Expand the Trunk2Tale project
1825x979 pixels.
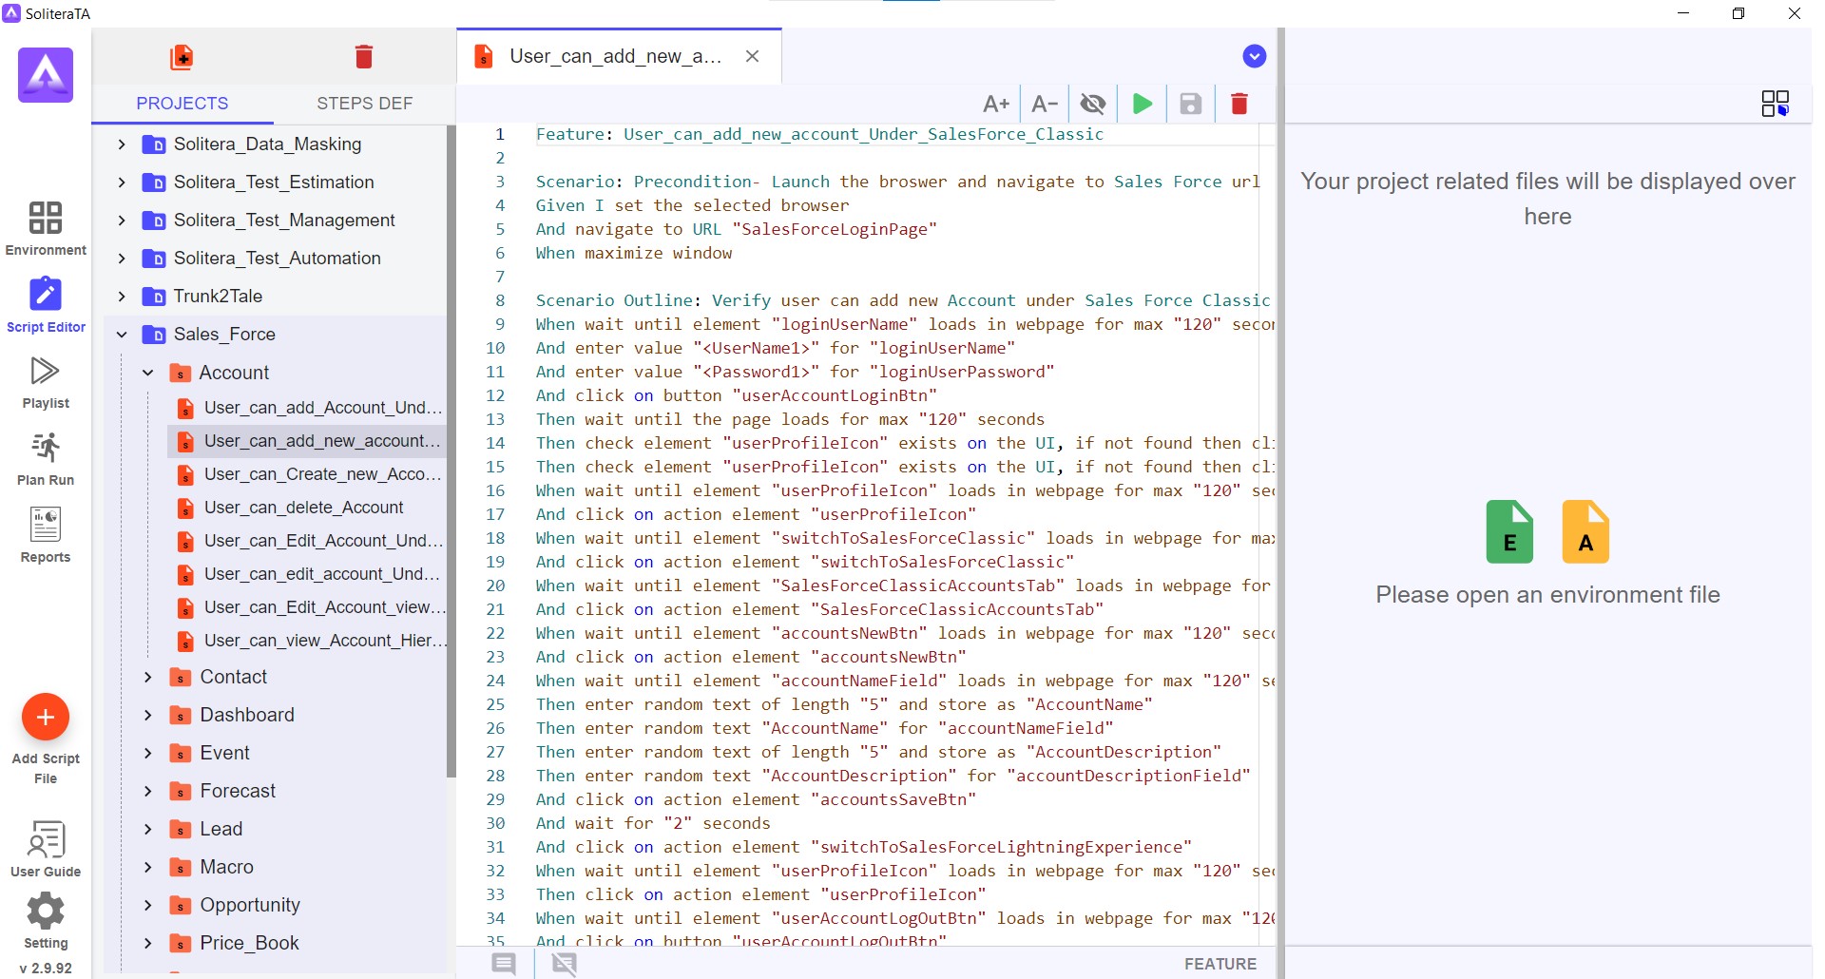(x=122, y=297)
